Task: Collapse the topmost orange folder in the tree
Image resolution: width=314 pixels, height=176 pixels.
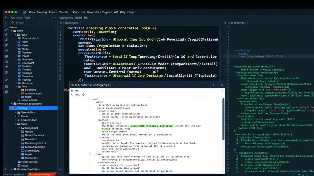Action: point(12,31)
